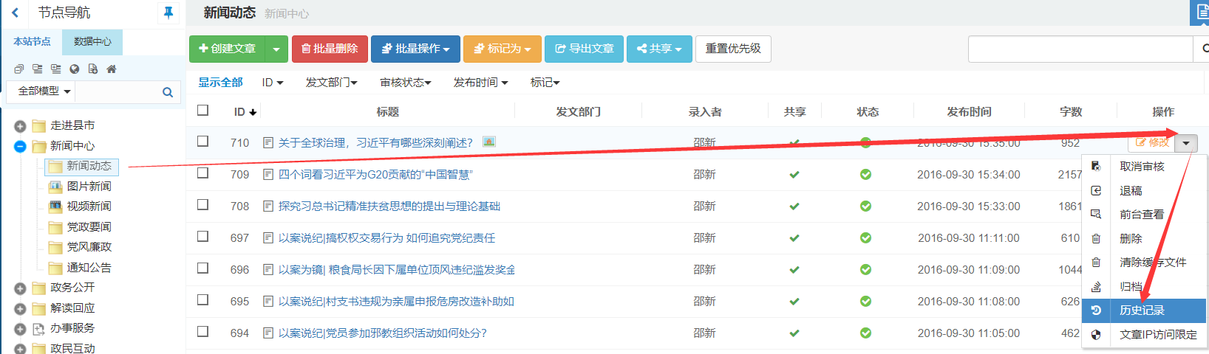Image resolution: width=1209 pixels, height=354 pixels.
Task: Select the checkbox for article 697
Action: pos(202,237)
